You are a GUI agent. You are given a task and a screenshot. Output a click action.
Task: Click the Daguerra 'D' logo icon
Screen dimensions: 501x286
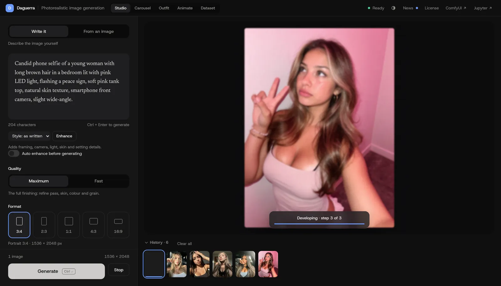point(9,8)
